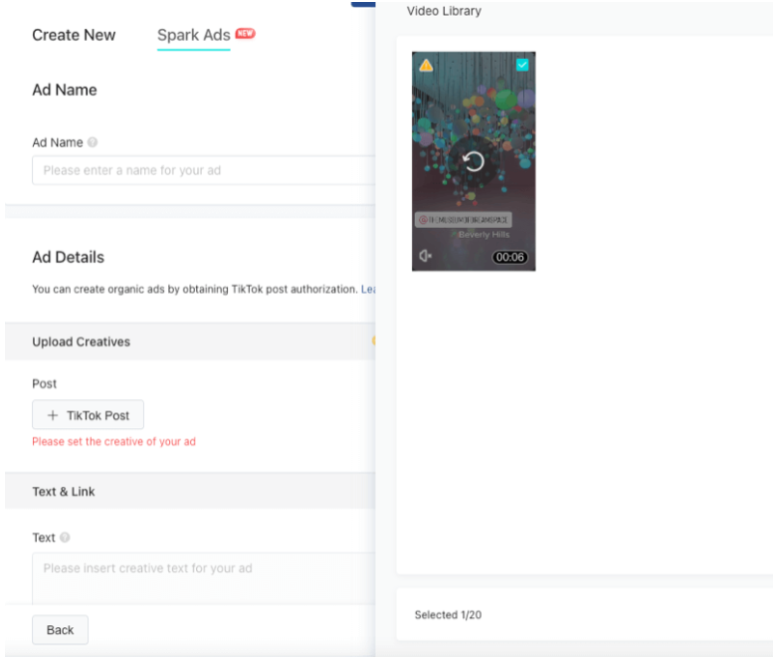Screen dimensions: 776x661
Task: Switch to the Create New tab
Action: tap(74, 35)
